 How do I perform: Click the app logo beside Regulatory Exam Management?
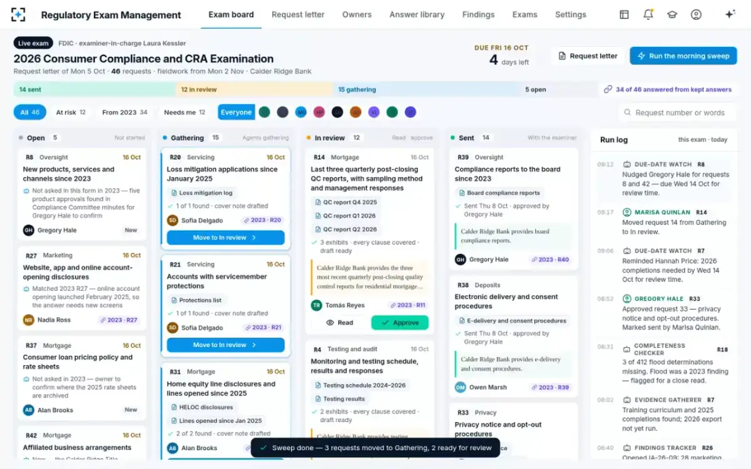coord(19,14)
